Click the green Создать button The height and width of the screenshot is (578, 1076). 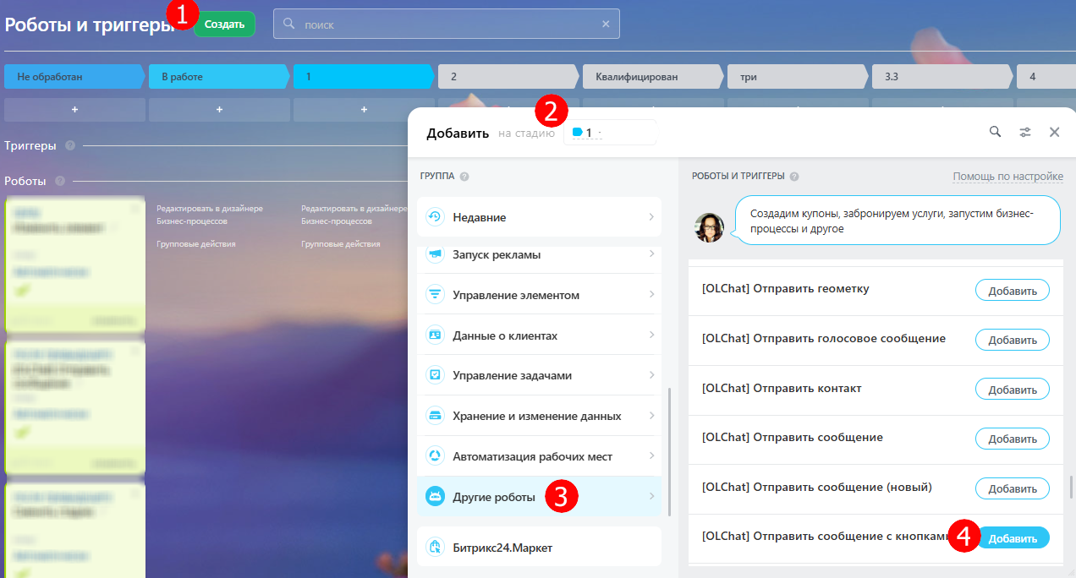(x=224, y=24)
